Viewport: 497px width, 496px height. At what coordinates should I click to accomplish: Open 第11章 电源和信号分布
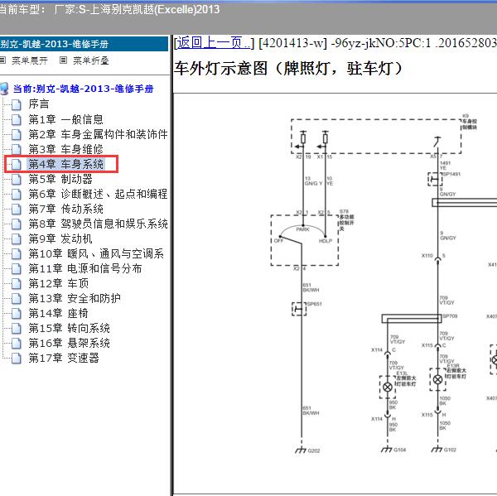[85, 268]
